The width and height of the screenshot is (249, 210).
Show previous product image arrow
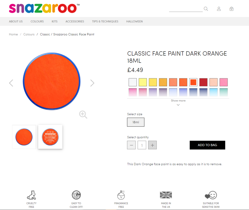tap(11, 83)
